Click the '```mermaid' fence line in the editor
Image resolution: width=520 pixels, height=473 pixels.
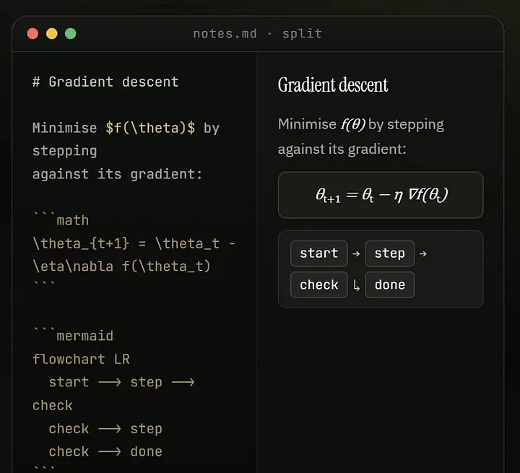pos(73,334)
